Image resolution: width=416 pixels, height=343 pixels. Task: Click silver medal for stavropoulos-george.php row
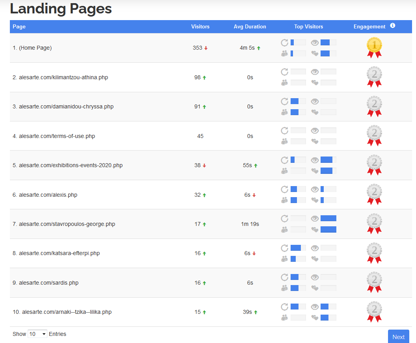coord(374,224)
